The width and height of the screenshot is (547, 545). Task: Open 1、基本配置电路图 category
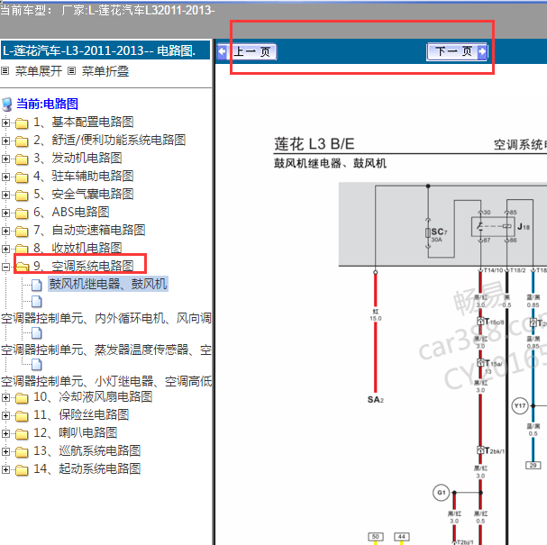click(84, 122)
